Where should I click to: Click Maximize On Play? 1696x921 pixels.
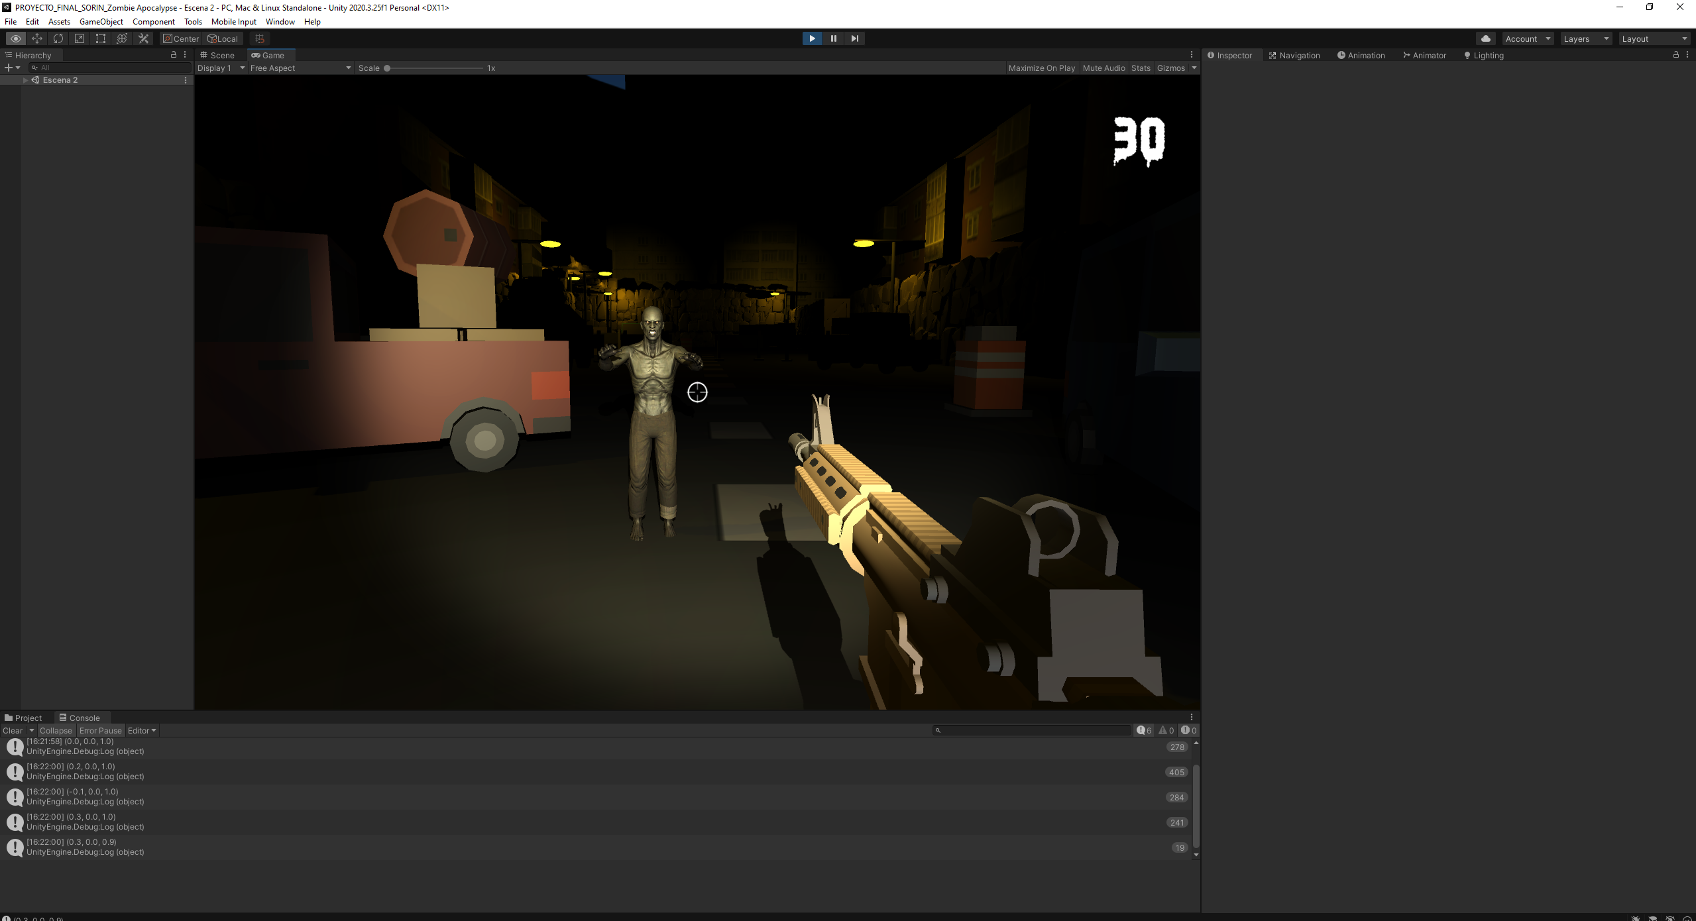(1042, 68)
